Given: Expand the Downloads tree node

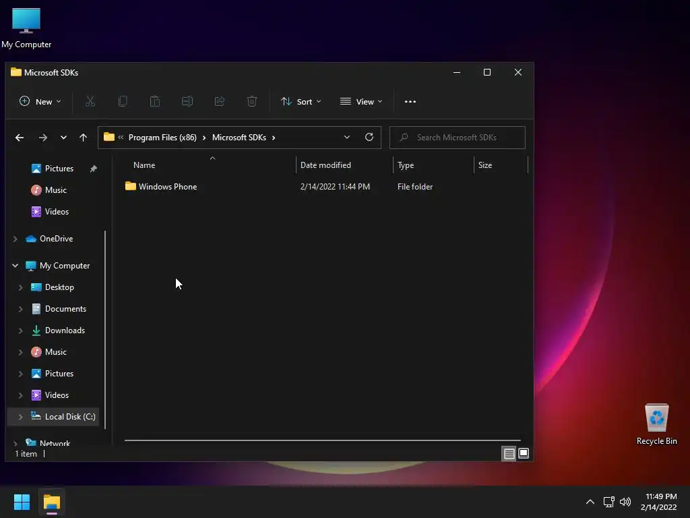Looking at the screenshot, I should click(20, 330).
